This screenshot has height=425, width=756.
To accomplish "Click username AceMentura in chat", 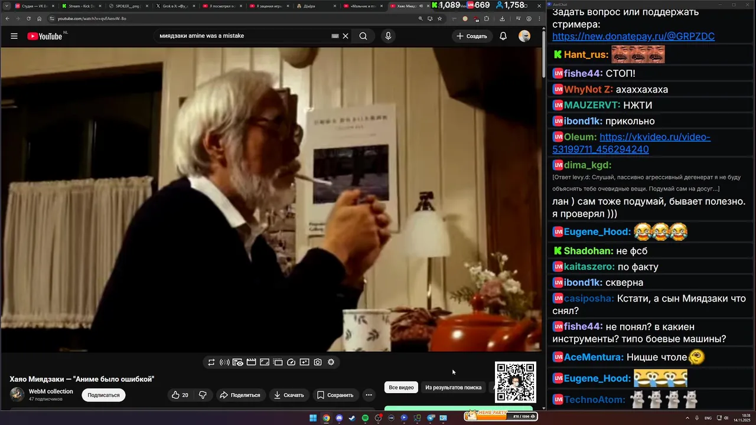I will point(593,357).
